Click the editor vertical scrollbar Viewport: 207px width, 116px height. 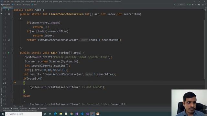click(204, 50)
